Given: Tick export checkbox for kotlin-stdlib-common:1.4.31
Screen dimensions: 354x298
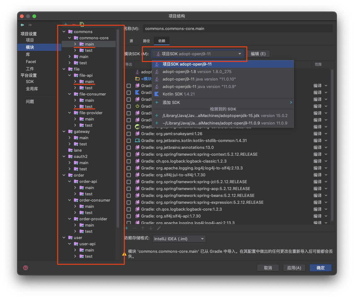Looking at the screenshot, I should click(129, 141).
